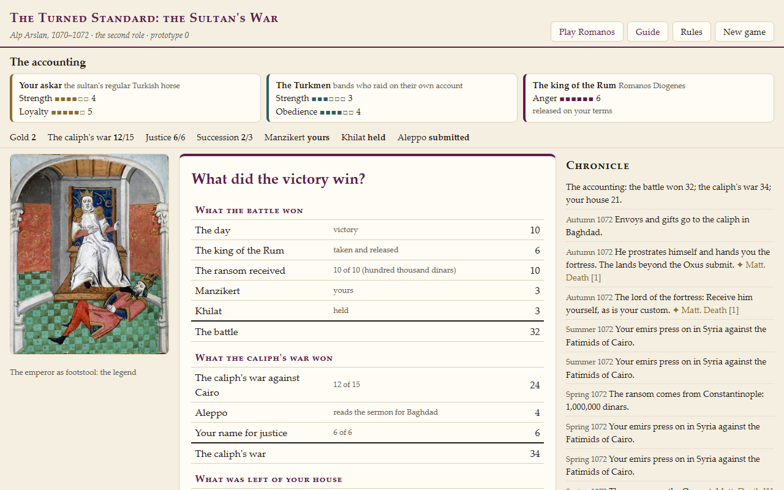Image resolution: width=784 pixels, height=490 pixels.
Task: Click the Turkmen 'Obedience' stat
Action: point(318,112)
